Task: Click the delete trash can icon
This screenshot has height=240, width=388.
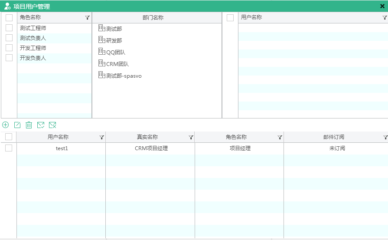Action: tap(29, 125)
